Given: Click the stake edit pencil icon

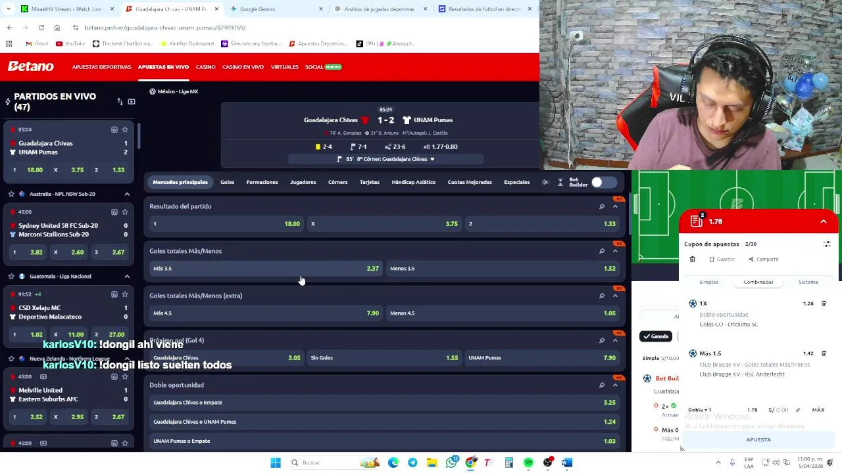Looking at the screenshot, I should click(798, 410).
